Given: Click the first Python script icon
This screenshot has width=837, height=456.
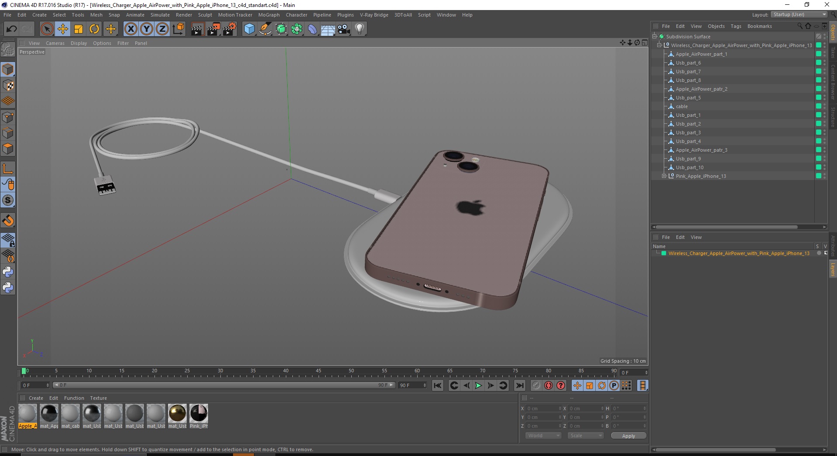Looking at the screenshot, I should [8, 272].
